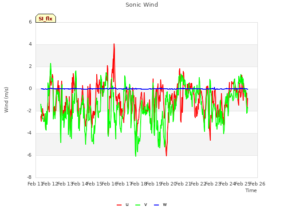
Task: Click the Feb 15 x-axis label
Action: (95, 184)
